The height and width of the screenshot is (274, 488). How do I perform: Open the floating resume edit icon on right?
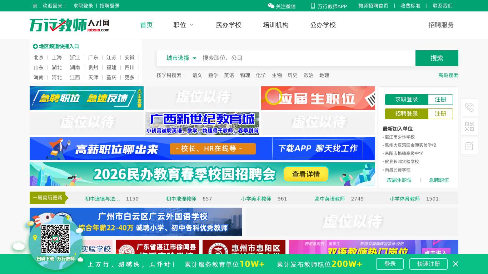tap(469, 146)
